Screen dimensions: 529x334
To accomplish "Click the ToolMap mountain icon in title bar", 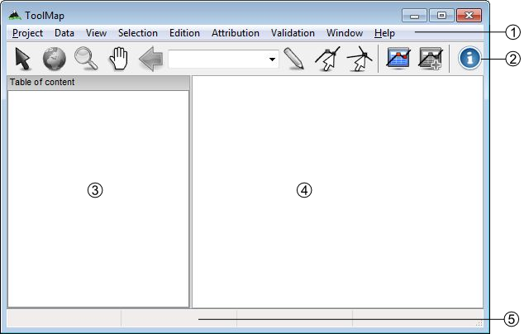I will (x=15, y=15).
